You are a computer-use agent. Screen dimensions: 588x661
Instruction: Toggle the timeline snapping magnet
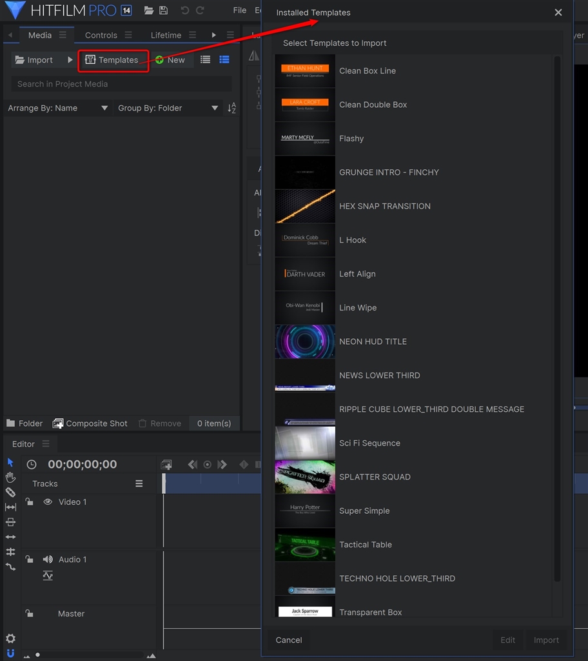tap(10, 653)
